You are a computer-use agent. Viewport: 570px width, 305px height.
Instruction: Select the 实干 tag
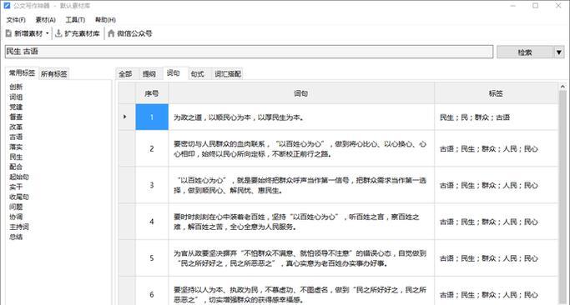coord(16,187)
